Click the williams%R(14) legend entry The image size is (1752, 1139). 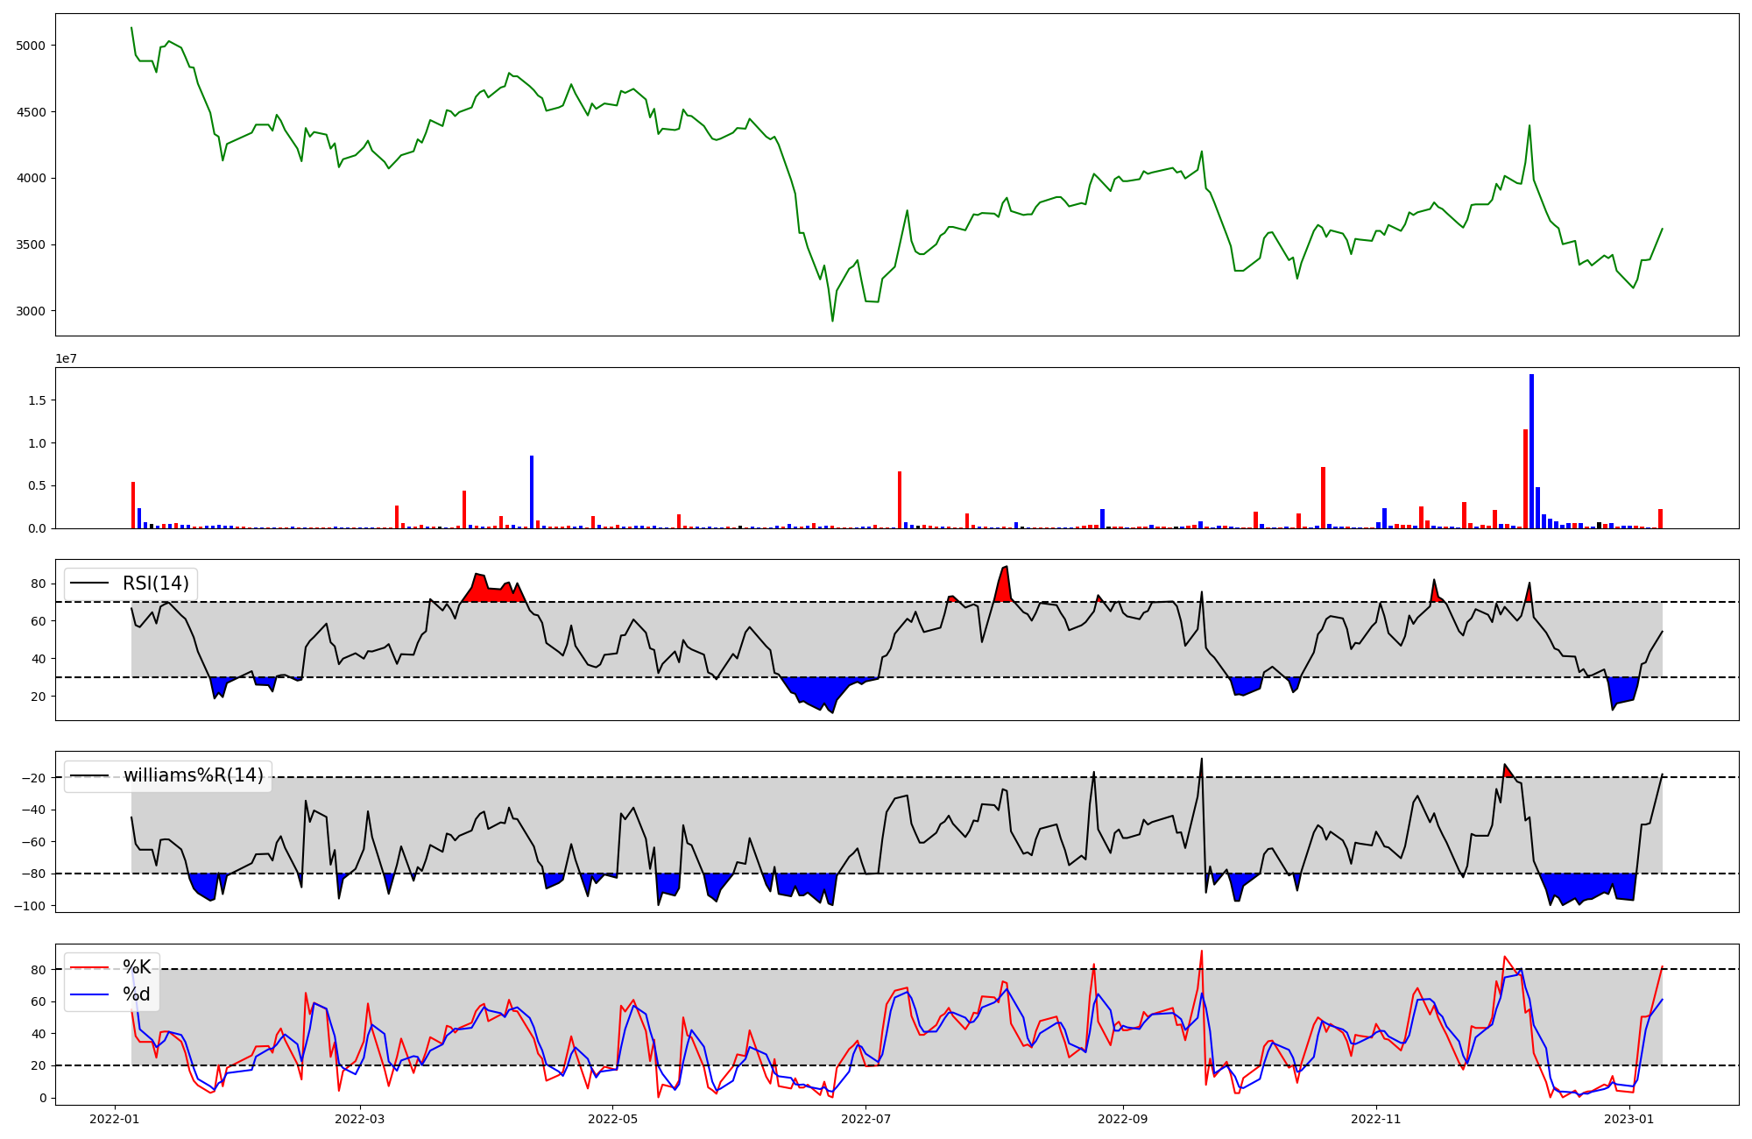193,775
